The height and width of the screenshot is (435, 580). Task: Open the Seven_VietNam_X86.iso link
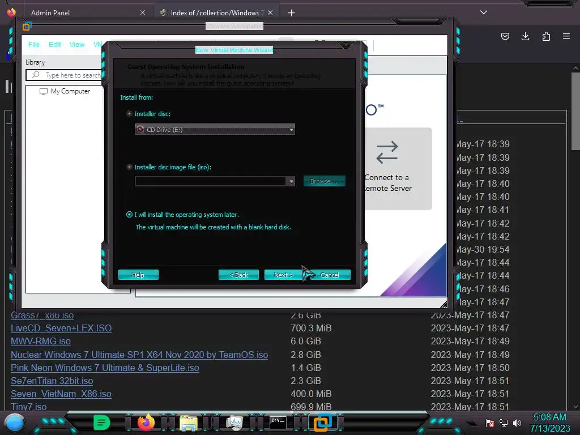[61, 394]
